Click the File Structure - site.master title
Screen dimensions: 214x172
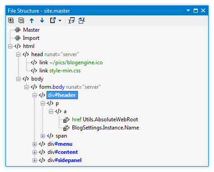[39, 11]
